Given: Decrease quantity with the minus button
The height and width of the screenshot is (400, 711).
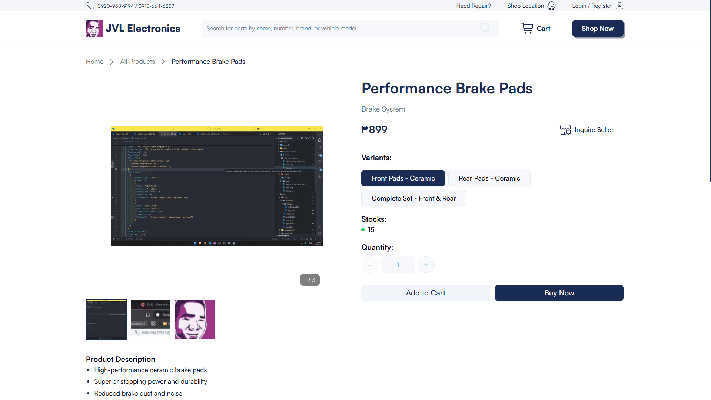Looking at the screenshot, I should [369, 264].
